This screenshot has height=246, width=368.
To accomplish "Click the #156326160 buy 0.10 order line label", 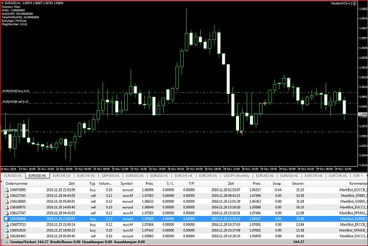I will pyautogui.click(x=16, y=91).
